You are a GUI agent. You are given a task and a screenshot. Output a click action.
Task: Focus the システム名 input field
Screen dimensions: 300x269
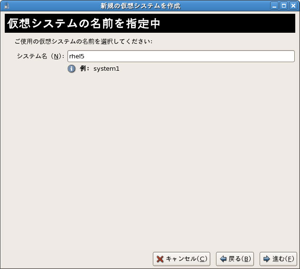(x=181, y=56)
